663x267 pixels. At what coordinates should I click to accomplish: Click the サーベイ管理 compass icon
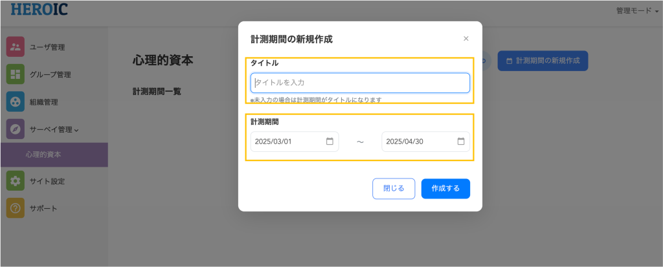click(x=16, y=129)
